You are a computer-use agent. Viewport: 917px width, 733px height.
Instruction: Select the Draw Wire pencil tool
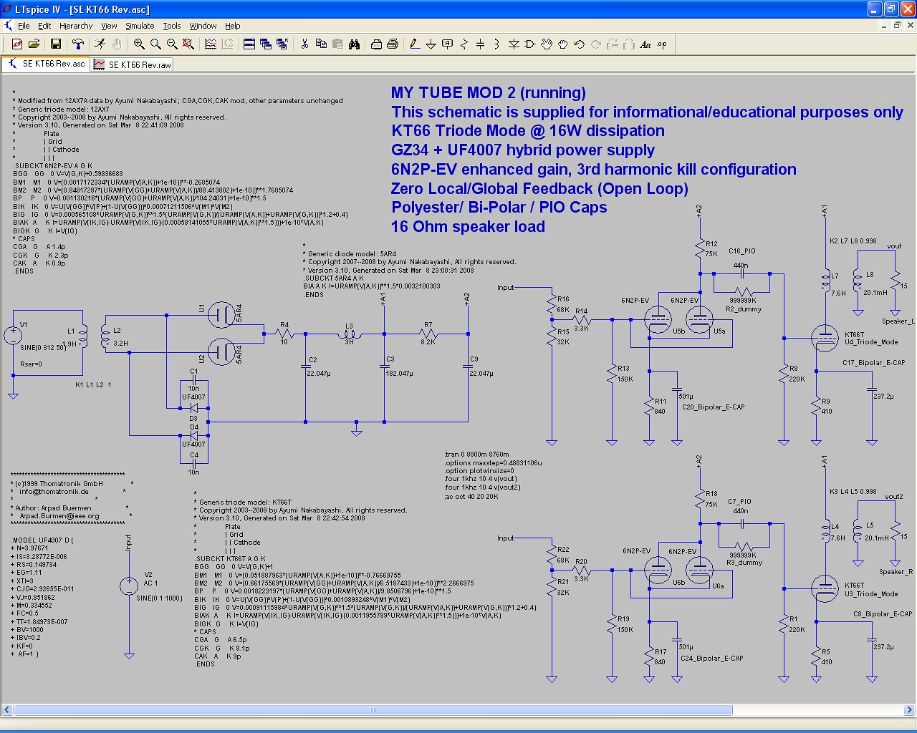(x=414, y=44)
